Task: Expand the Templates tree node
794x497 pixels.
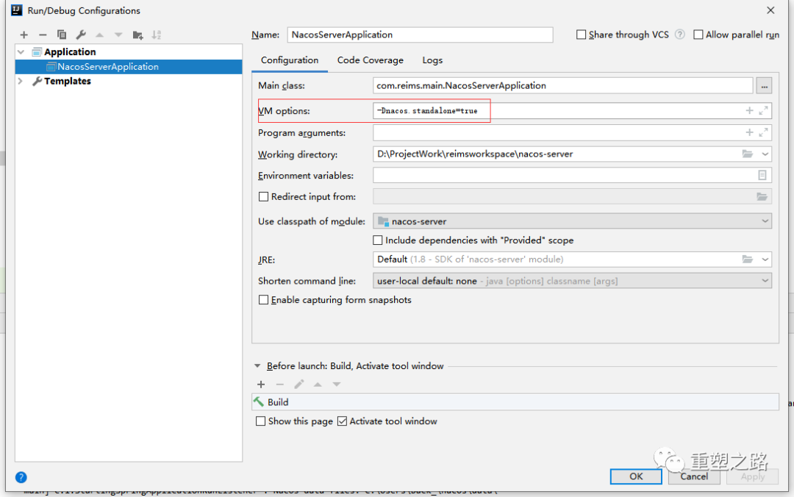Action: click(21, 81)
